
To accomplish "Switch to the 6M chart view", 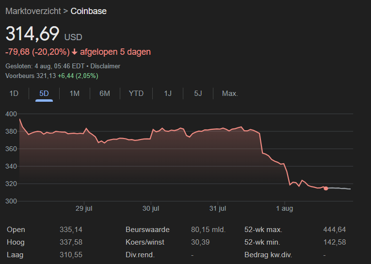I will (x=105, y=93).
